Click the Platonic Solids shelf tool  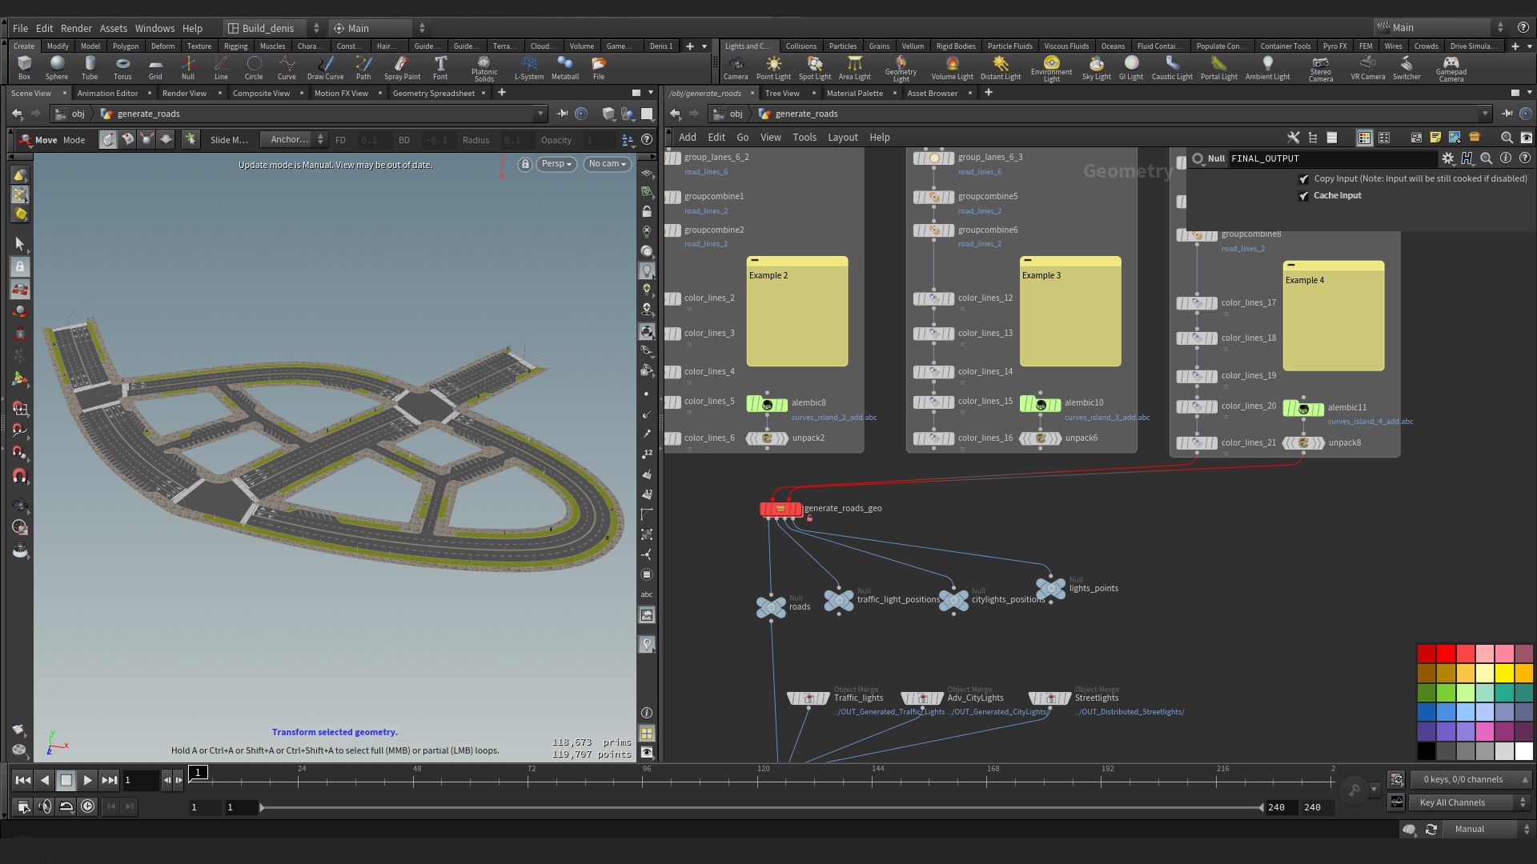484,69
